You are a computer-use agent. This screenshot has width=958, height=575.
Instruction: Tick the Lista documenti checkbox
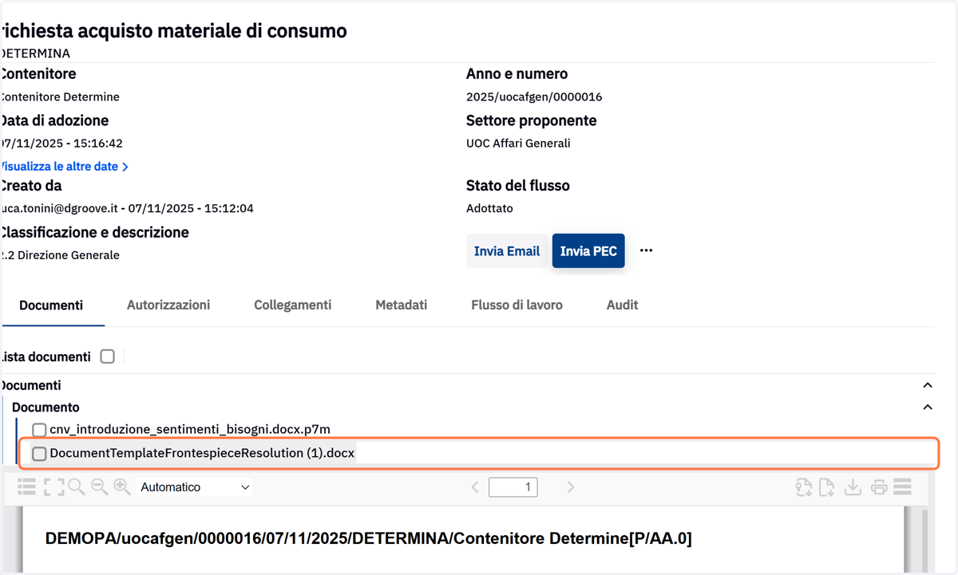pyautogui.click(x=108, y=356)
